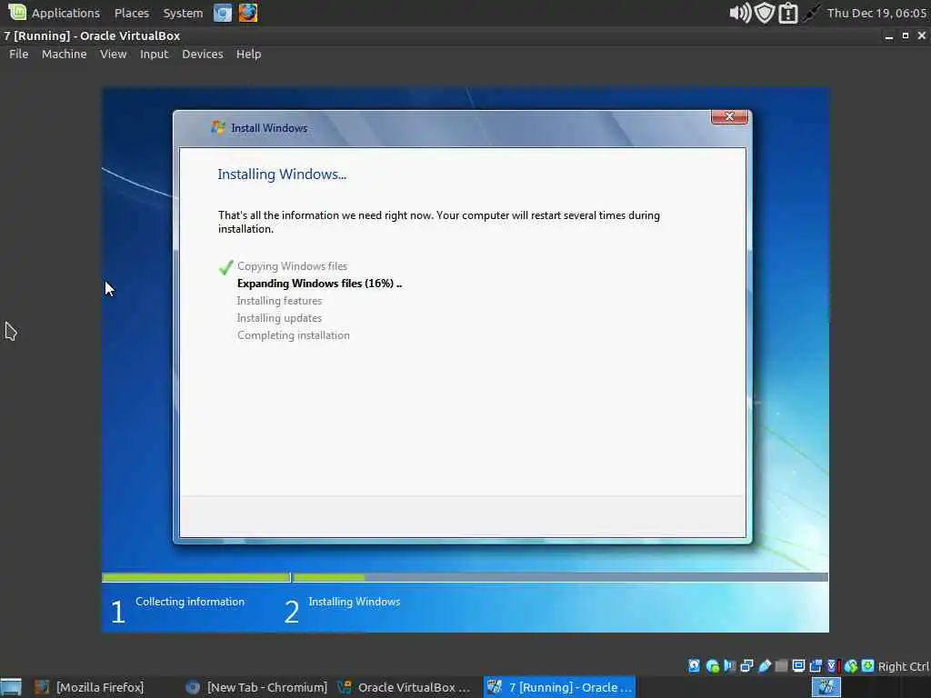Minimize the VirtualBox VM window
This screenshot has height=698, width=931.
tap(889, 36)
